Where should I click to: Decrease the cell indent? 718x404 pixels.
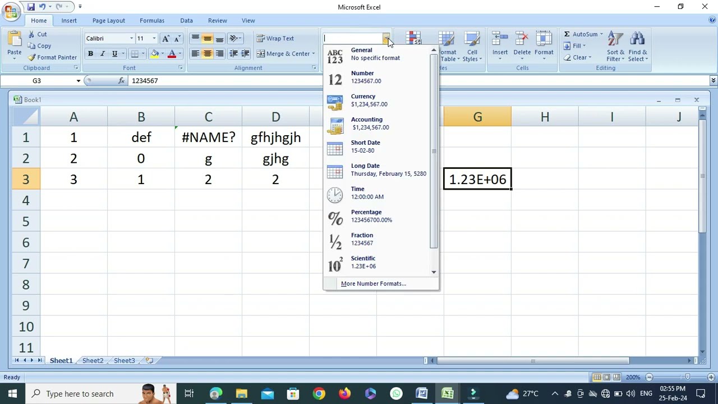point(233,54)
